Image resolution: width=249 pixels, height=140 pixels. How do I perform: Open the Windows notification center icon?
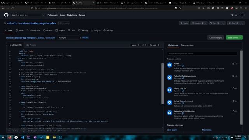tap(245, 137)
